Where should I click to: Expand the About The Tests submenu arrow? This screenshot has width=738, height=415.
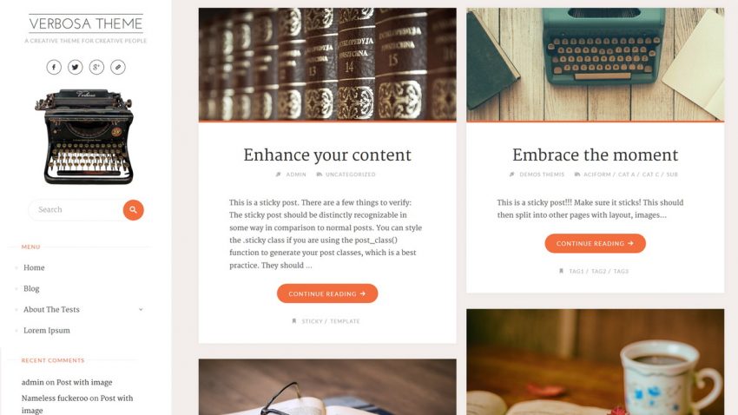pyautogui.click(x=141, y=310)
